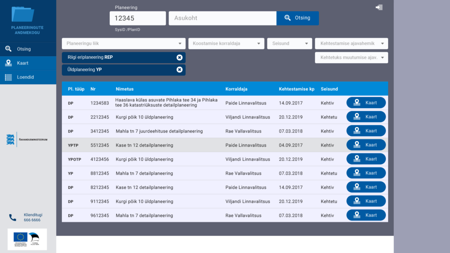Click the Rahandusministeerium text label
The image size is (450, 253).
coord(33,140)
